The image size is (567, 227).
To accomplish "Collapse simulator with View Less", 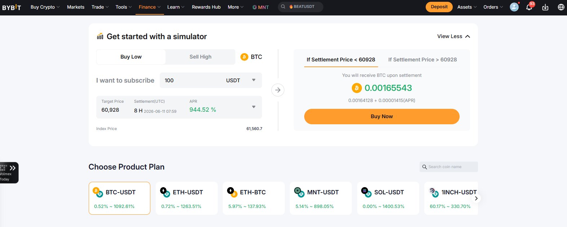I will pyautogui.click(x=453, y=36).
